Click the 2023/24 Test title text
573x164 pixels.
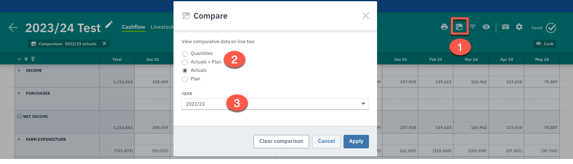[x=63, y=28]
